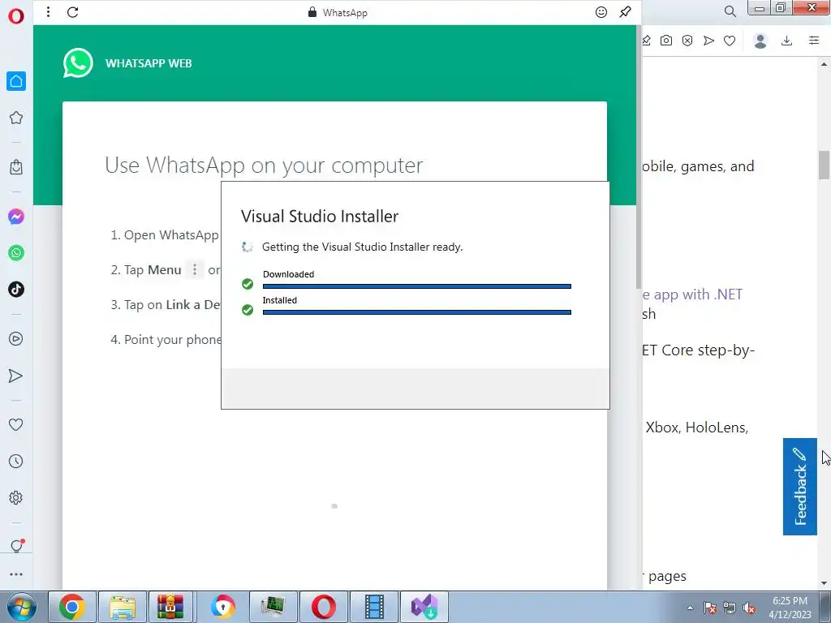
Task: Show hidden system tray icons arrow
Action: coord(690,608)
